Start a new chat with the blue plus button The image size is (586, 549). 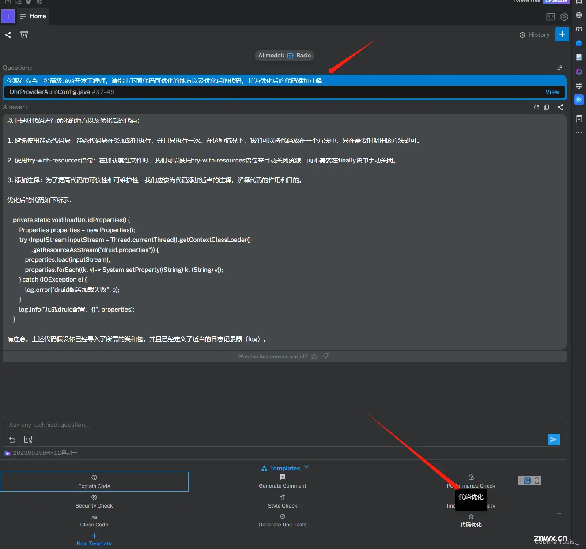(562, 34)
